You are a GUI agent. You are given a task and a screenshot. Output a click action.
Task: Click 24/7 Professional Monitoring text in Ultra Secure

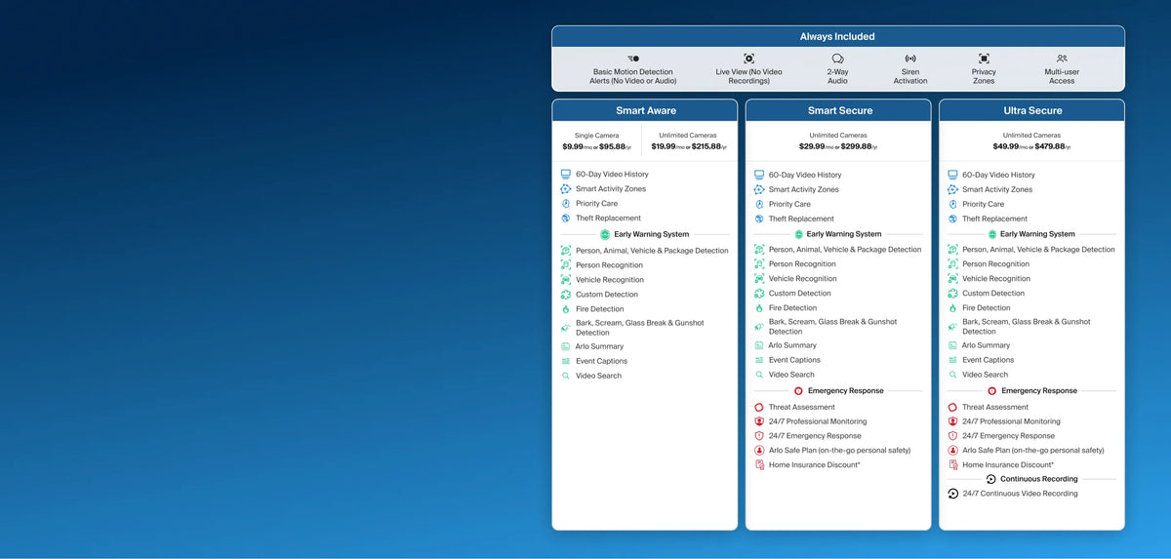[x=1011, y=421]
